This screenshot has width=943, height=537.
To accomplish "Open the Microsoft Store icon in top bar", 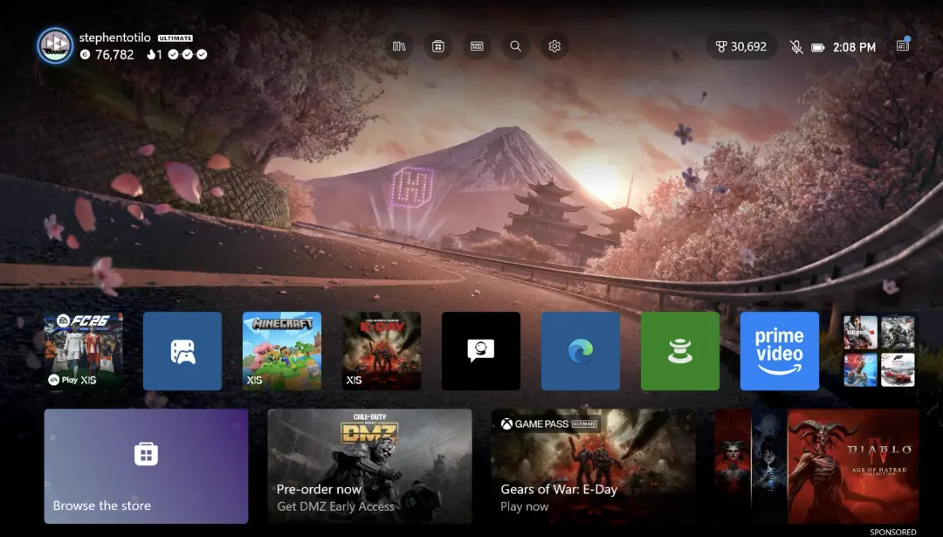I will (x=437, y=46).
